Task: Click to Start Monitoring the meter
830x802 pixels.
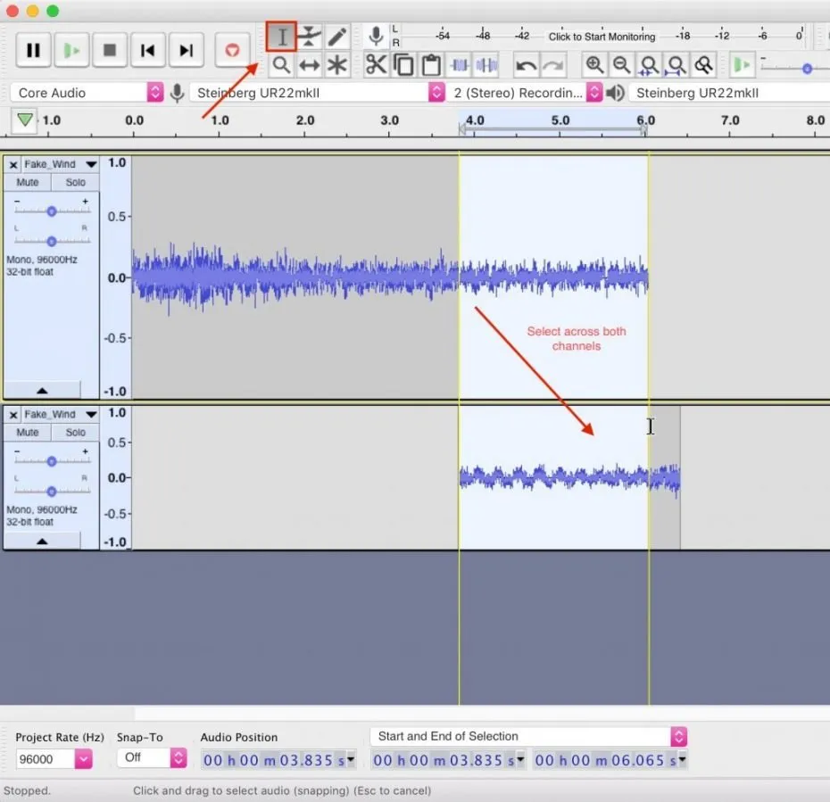Action: pos(602,37)
